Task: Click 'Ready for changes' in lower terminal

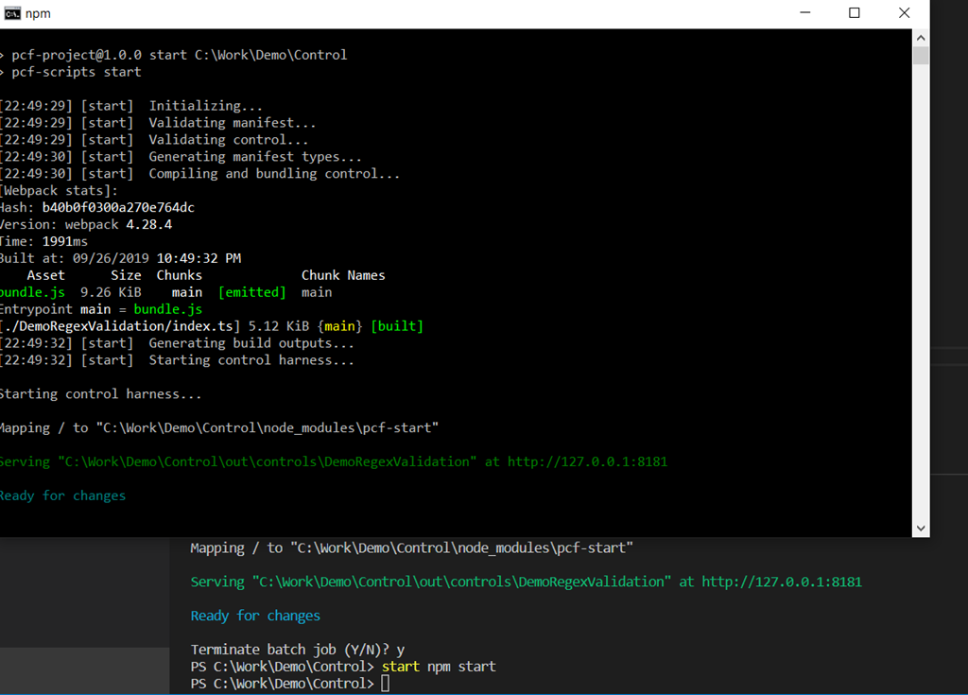Action: coord(255,616)
